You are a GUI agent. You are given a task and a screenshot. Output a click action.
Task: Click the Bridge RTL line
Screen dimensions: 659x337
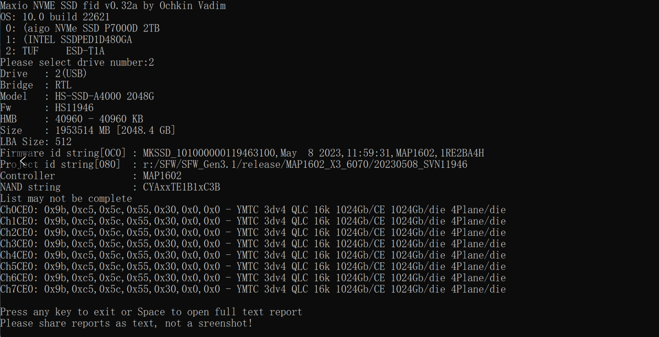coord(35,85)
